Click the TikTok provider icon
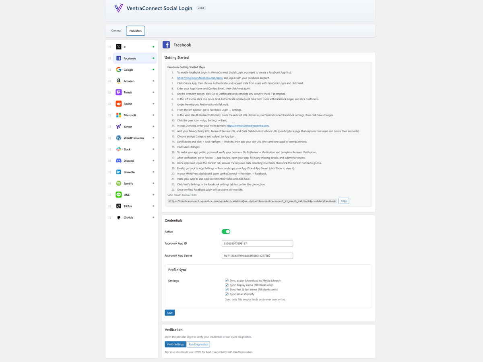This screenshot has width=483, height=362. pos(118,206)
